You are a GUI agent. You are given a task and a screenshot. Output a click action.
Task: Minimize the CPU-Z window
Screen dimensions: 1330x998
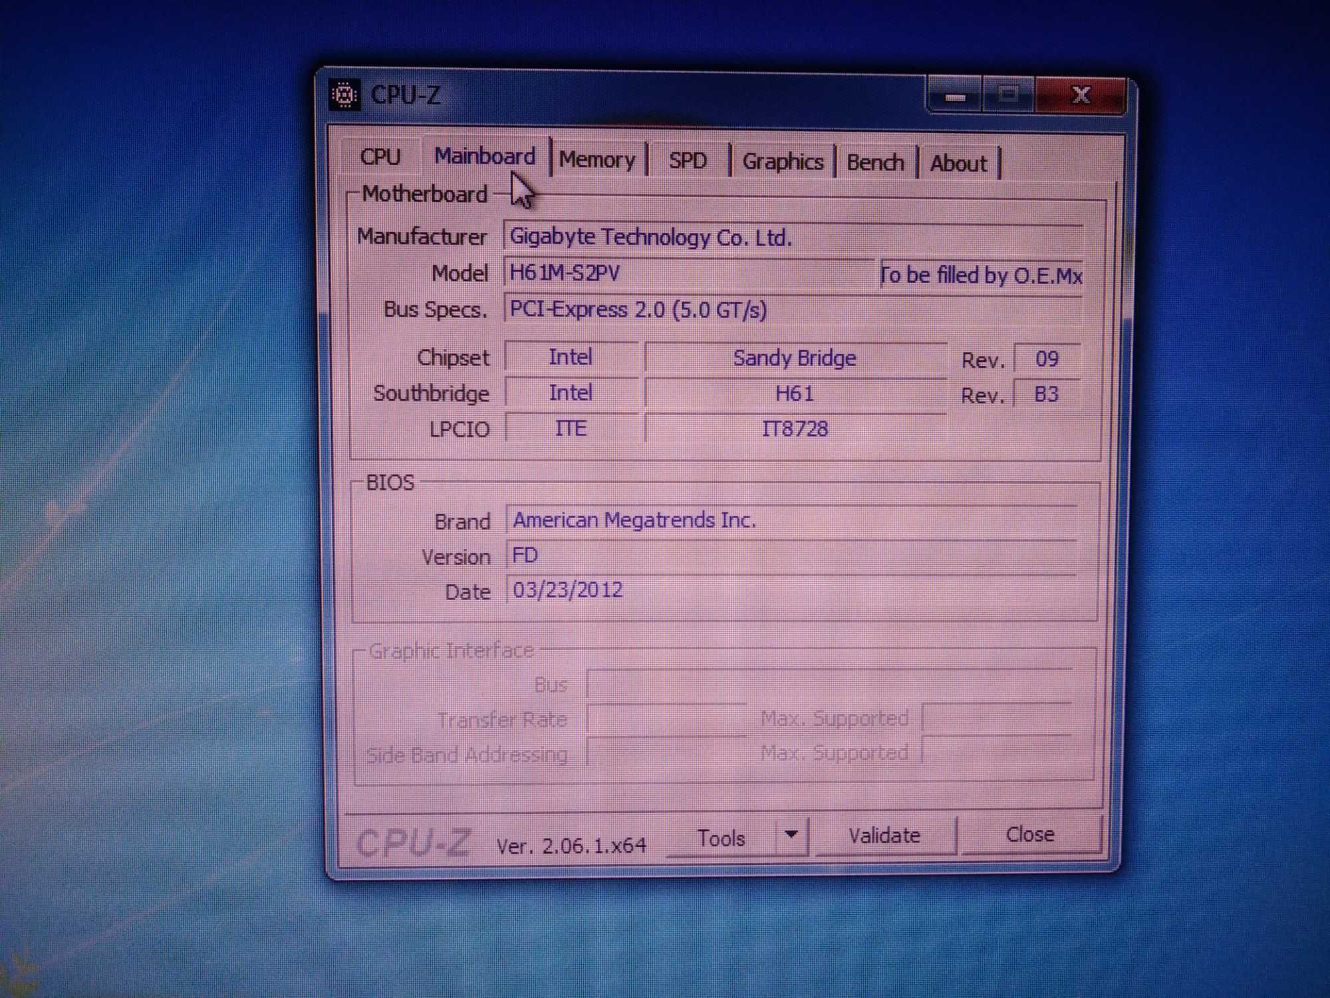955,97
